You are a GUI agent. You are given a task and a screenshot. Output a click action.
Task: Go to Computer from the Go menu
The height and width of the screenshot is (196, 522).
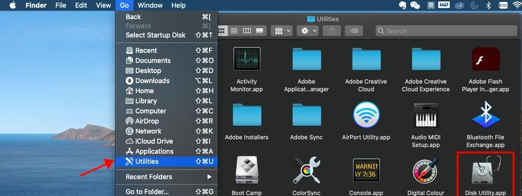pos(166,111)
